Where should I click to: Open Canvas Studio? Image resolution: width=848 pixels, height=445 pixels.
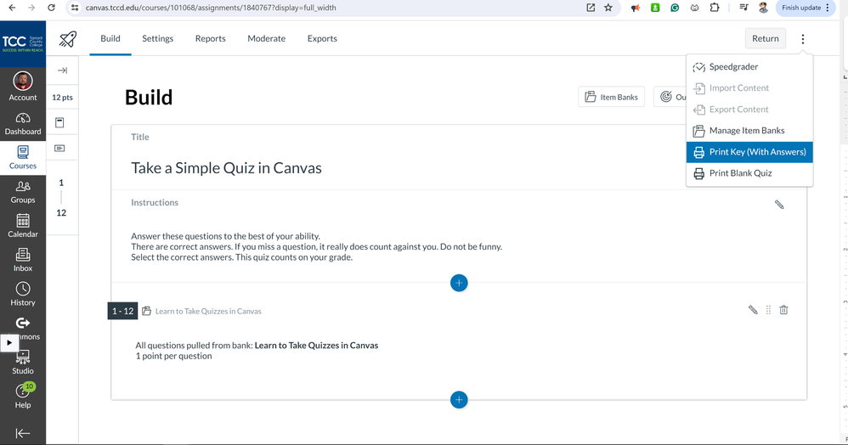pyautogui.click(x=23, y=363)
